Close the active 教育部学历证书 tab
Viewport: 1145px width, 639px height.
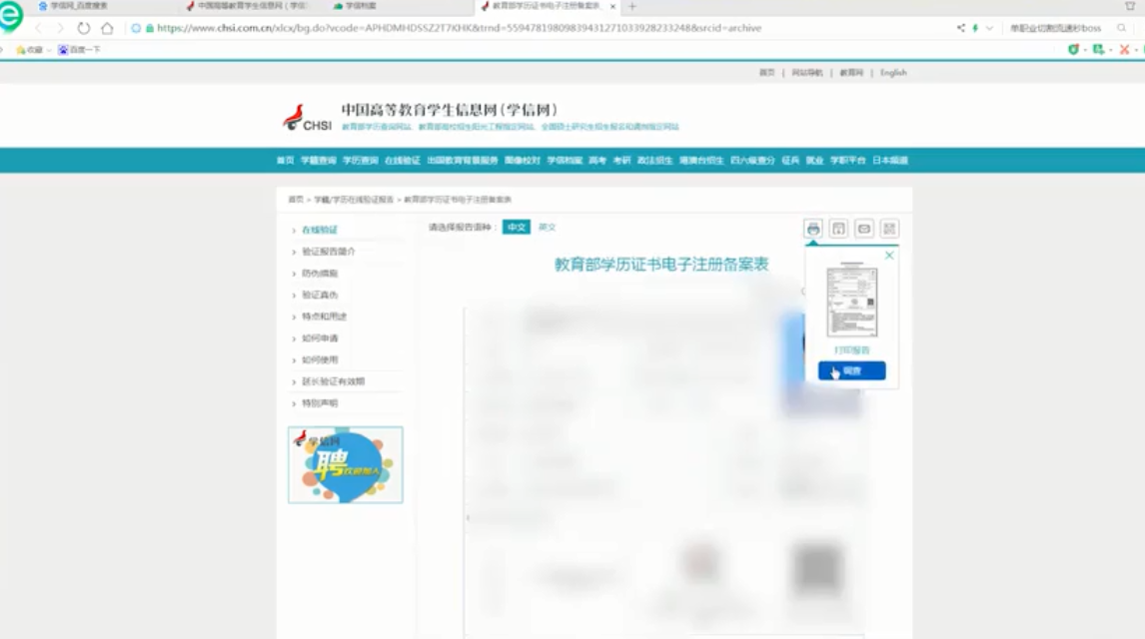tap(612, 6)
